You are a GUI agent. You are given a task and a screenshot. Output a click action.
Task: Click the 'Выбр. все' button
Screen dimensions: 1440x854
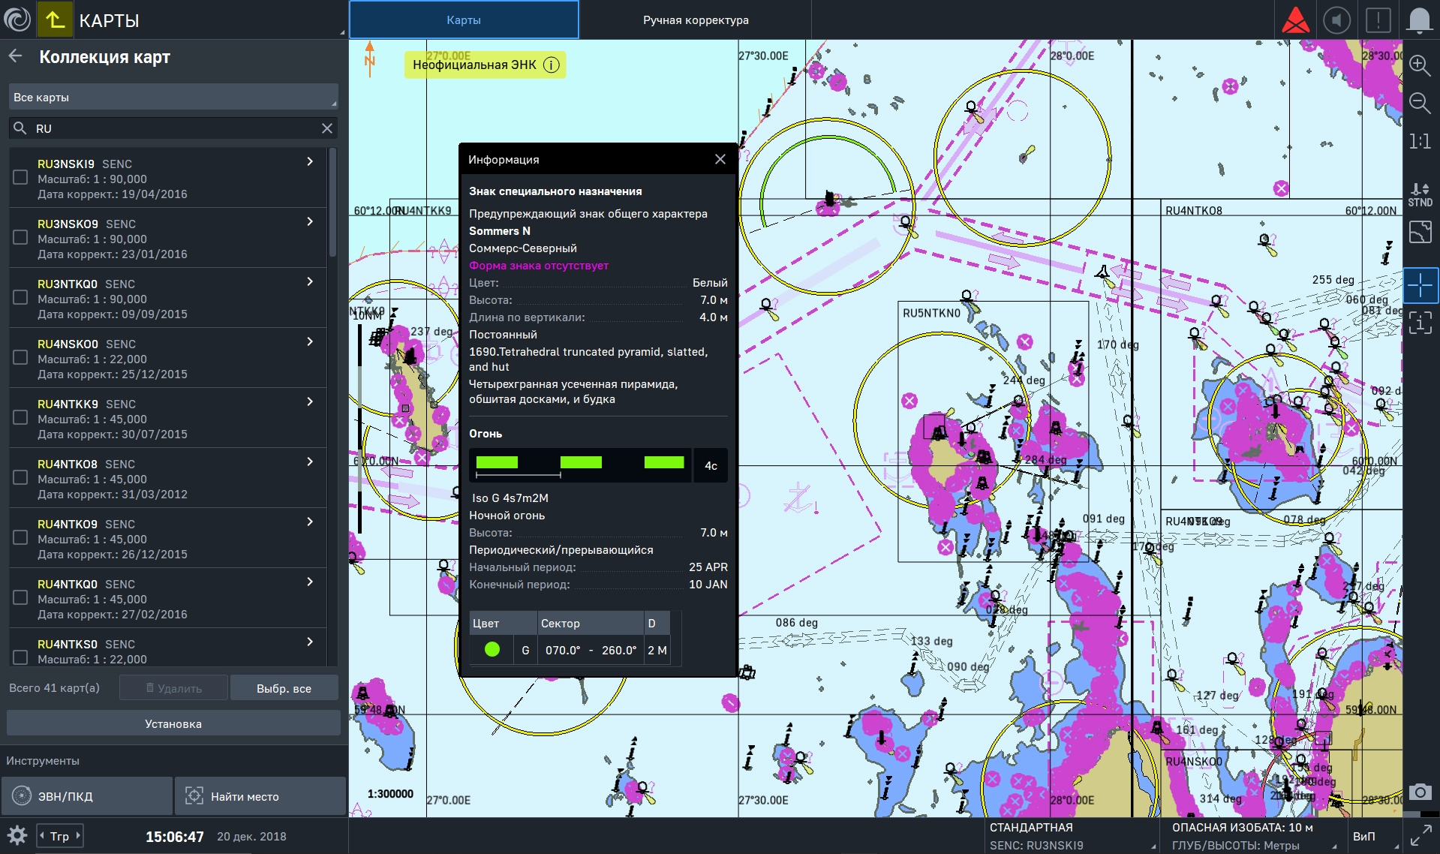(x=284, y=688)
